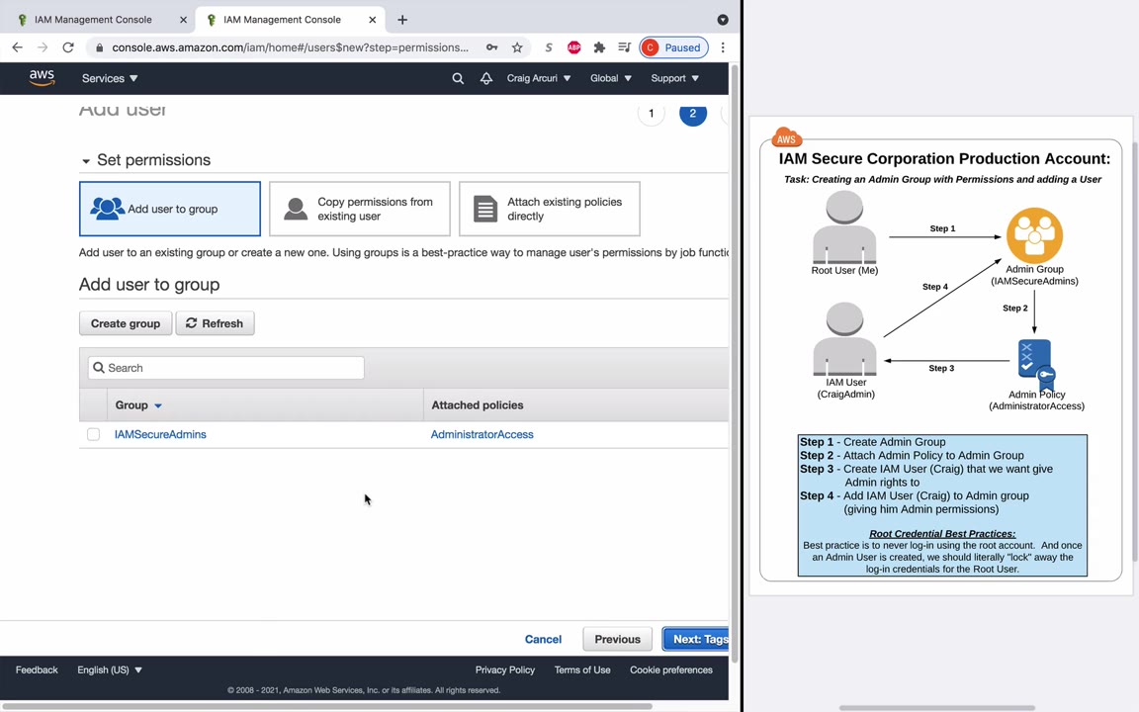
Task: Click the Attached policies column header
Action: pyautogui.click(x=478, y=405)
